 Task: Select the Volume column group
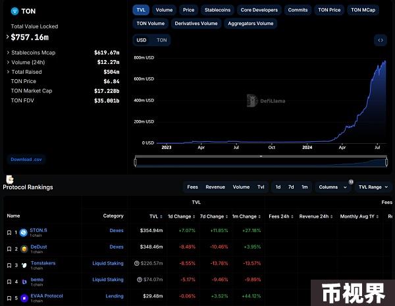coord(241,187)
